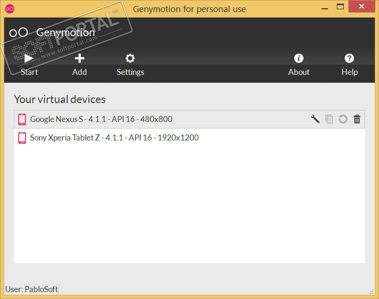This screenshot has width=379, height=299.
Task: Minimize the Genymotion window
Action: pos(324,6)
